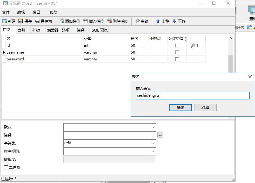Open the 帮助 menu
Screen dimensions: 255x183
[x=53, y=12]
